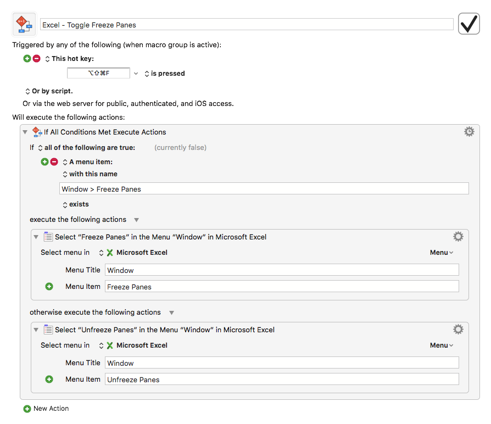Toggle the macro enabled checkmark

[x=469, y=24]
